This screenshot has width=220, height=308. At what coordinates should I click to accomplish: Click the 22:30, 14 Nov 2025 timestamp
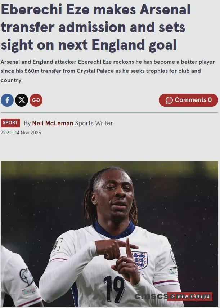tap(21, 133)
